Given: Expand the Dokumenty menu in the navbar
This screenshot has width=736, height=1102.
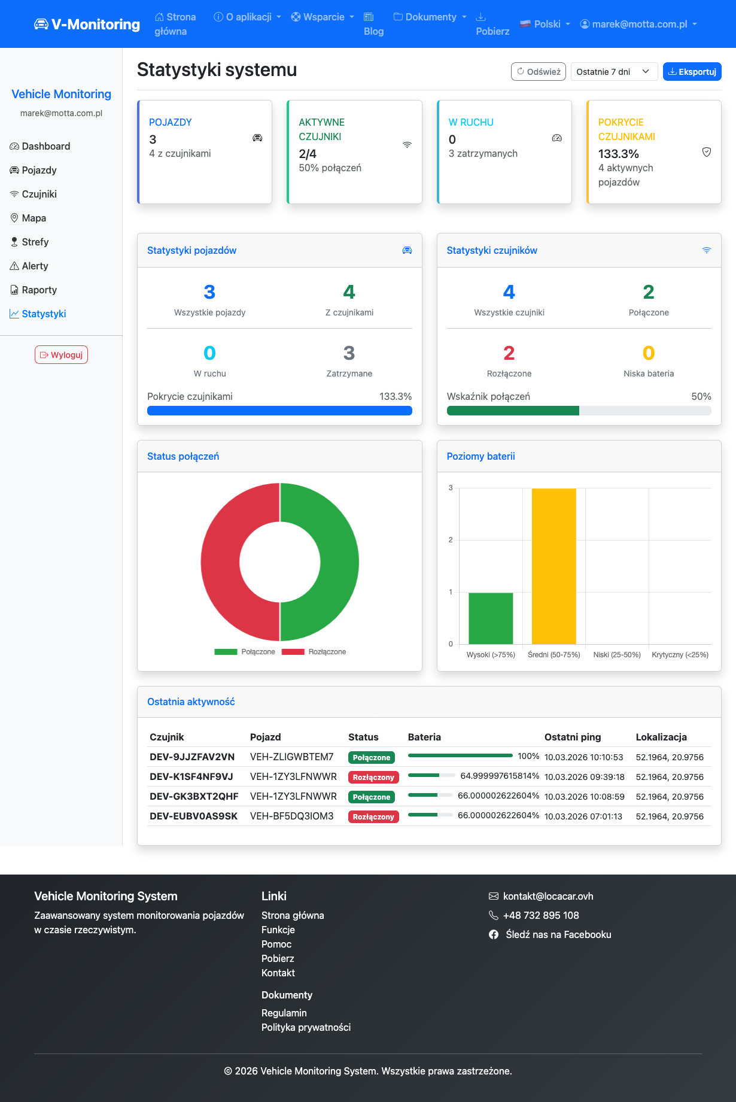Looking at the screenshot, I should [430, 17].
